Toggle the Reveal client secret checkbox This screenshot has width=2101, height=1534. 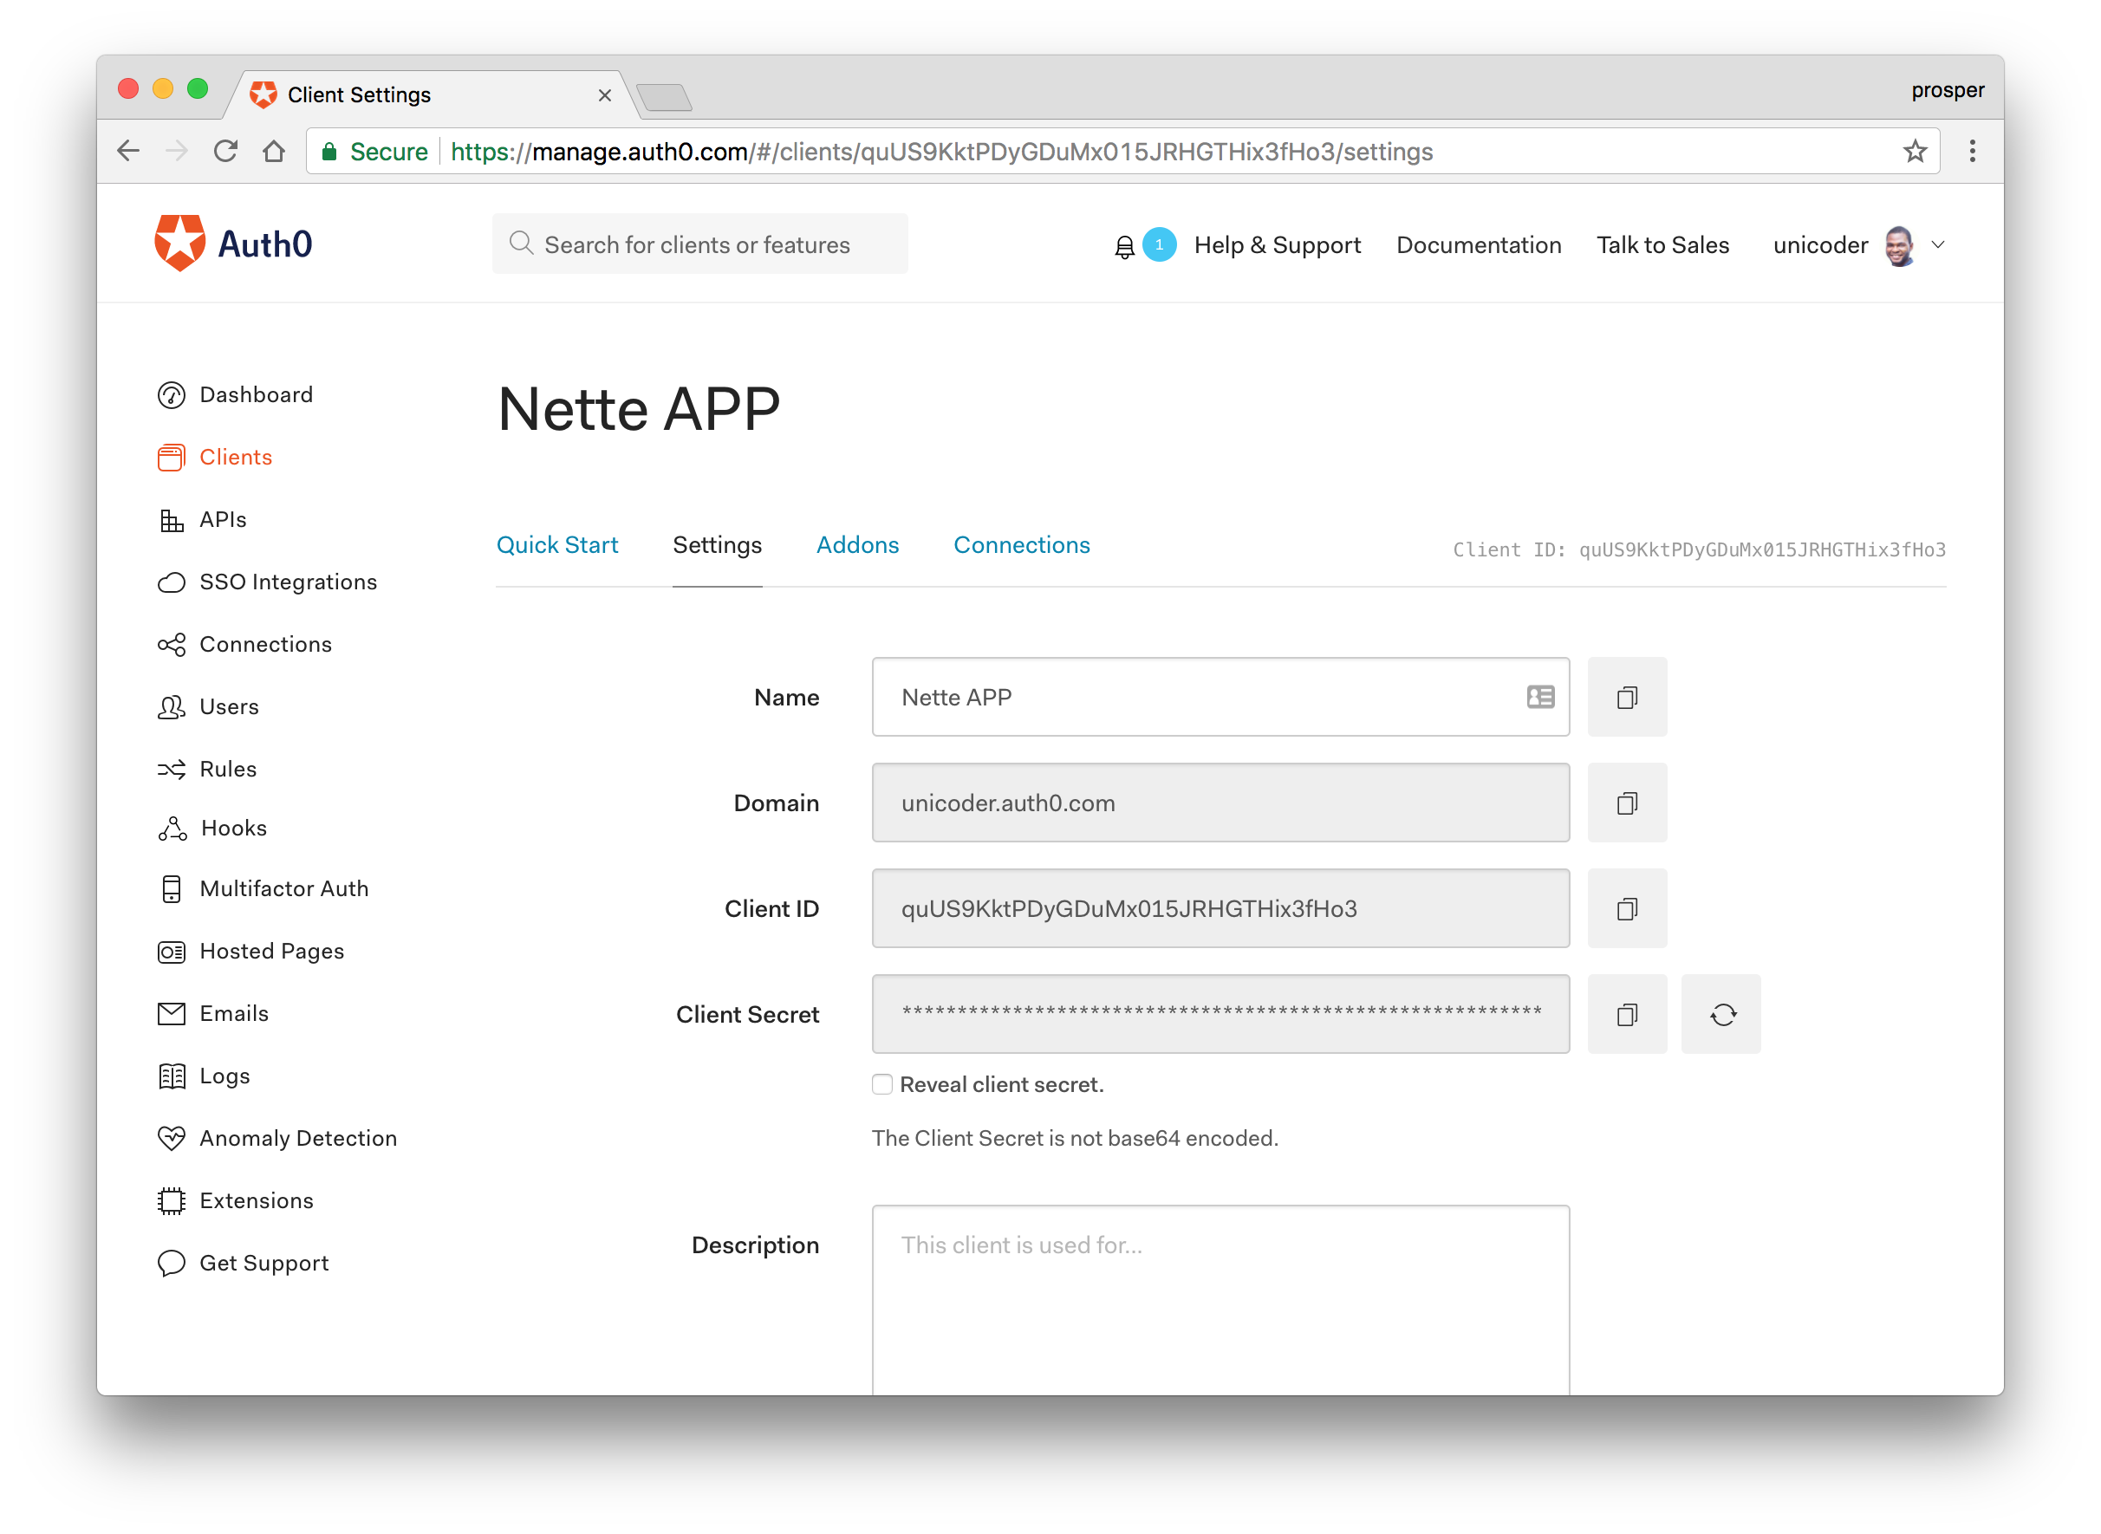click(881, 1083)
